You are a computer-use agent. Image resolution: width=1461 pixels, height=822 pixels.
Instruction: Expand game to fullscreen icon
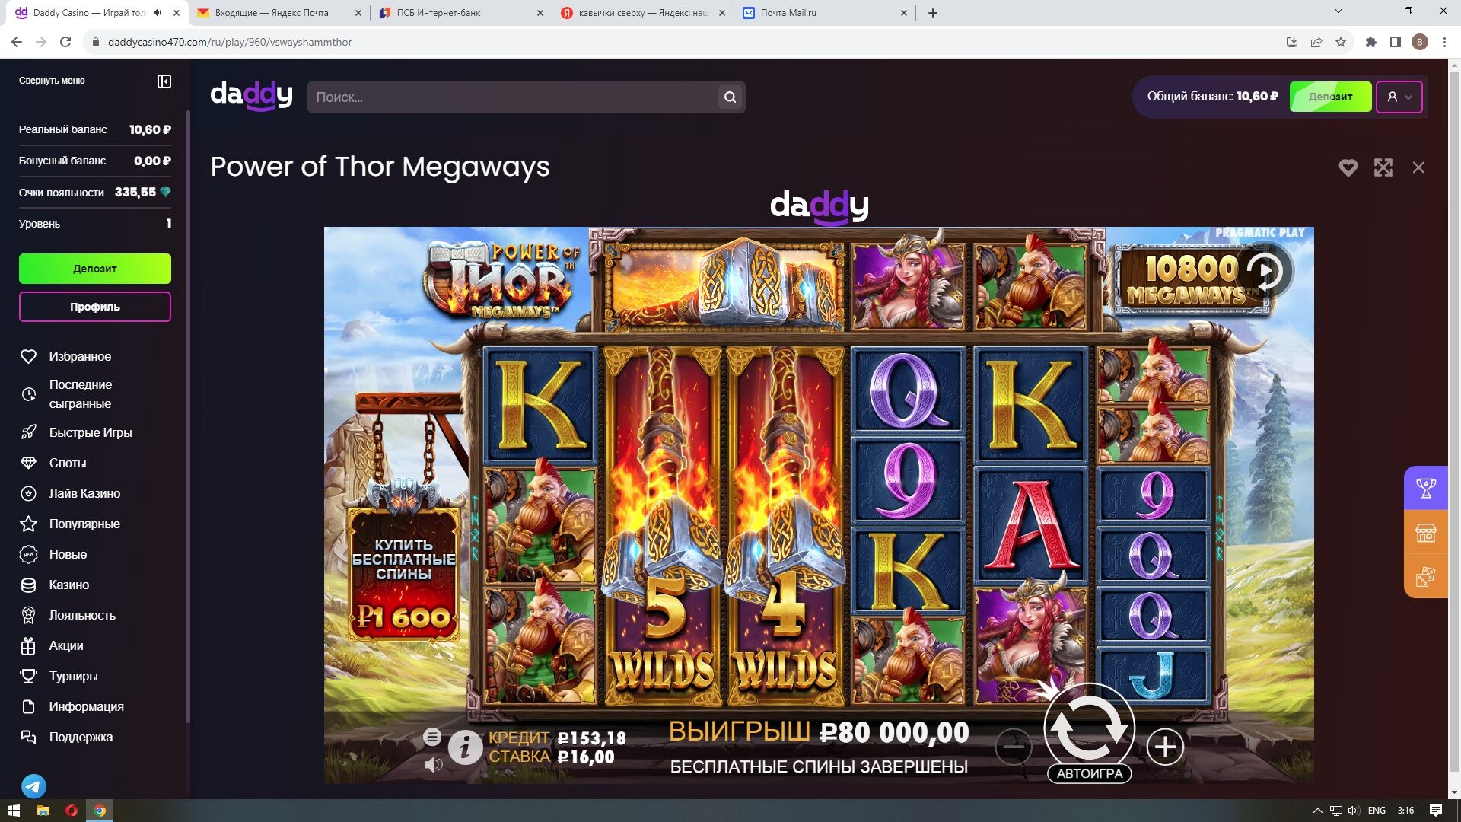(x=1383, y=167)
